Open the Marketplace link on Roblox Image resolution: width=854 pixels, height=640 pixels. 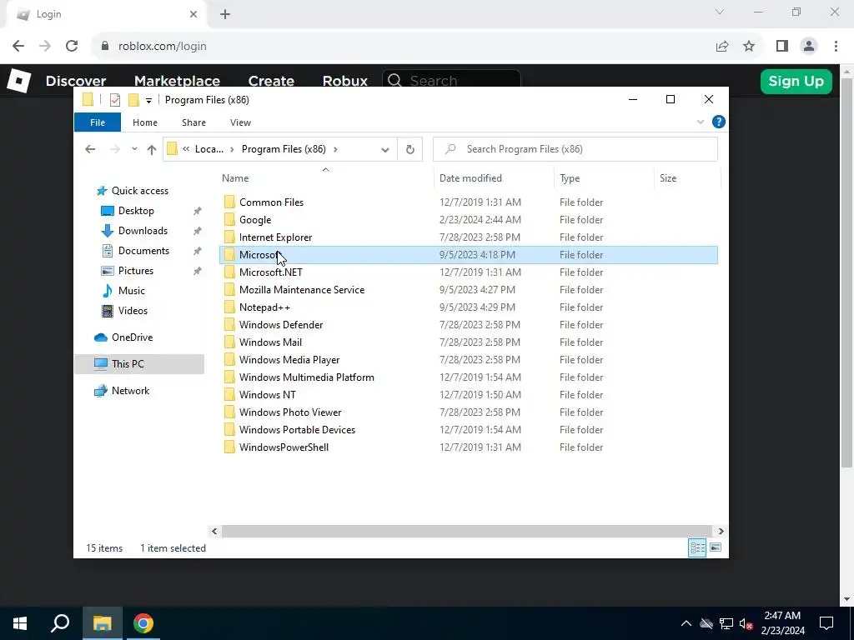click(177, 81)
